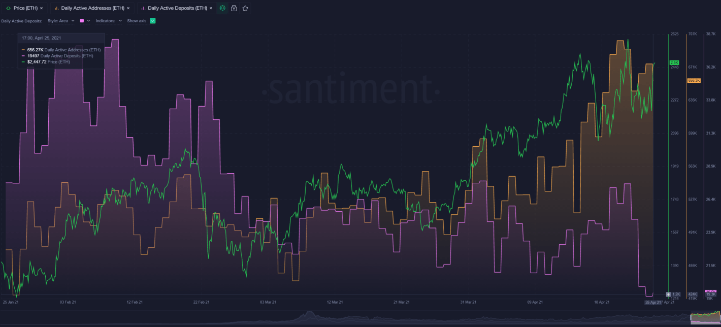This screenshot has height=327, width=721.
Task: Click the Daily Active Deposits: label
Action: pos(22,21)
